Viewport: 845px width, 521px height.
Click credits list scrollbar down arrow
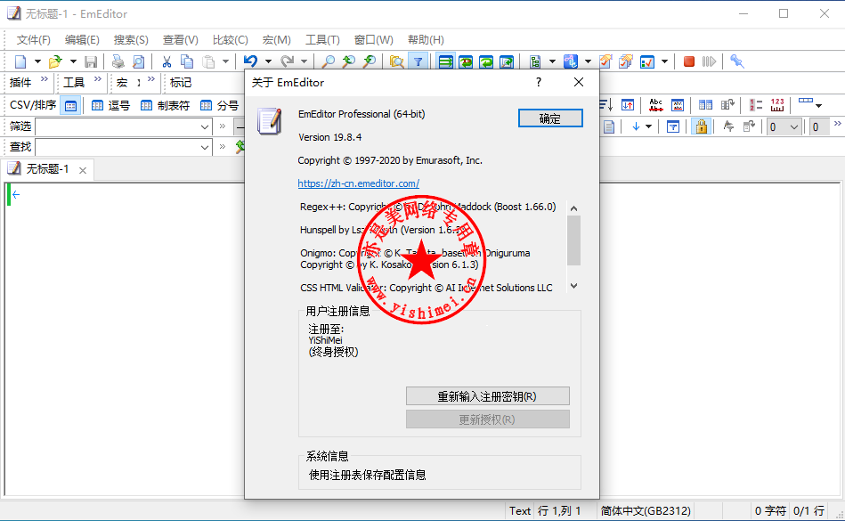coord(574,286)
